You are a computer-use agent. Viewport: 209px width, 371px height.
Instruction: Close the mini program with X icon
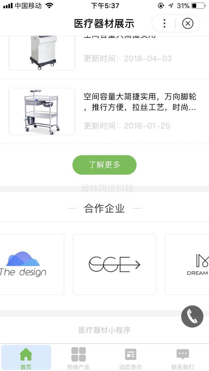188,23
